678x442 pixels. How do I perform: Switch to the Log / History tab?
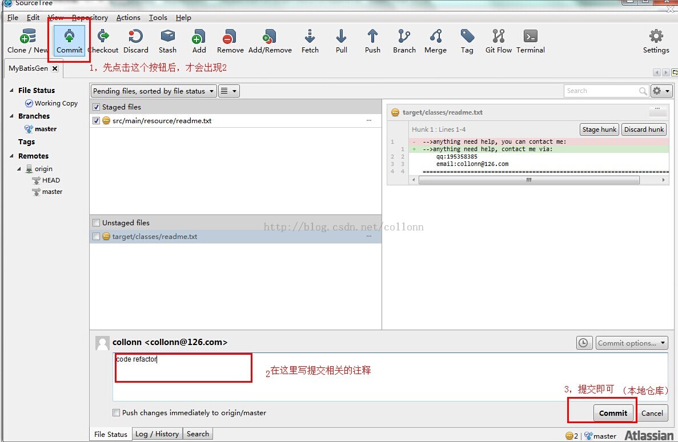point(157,433)
